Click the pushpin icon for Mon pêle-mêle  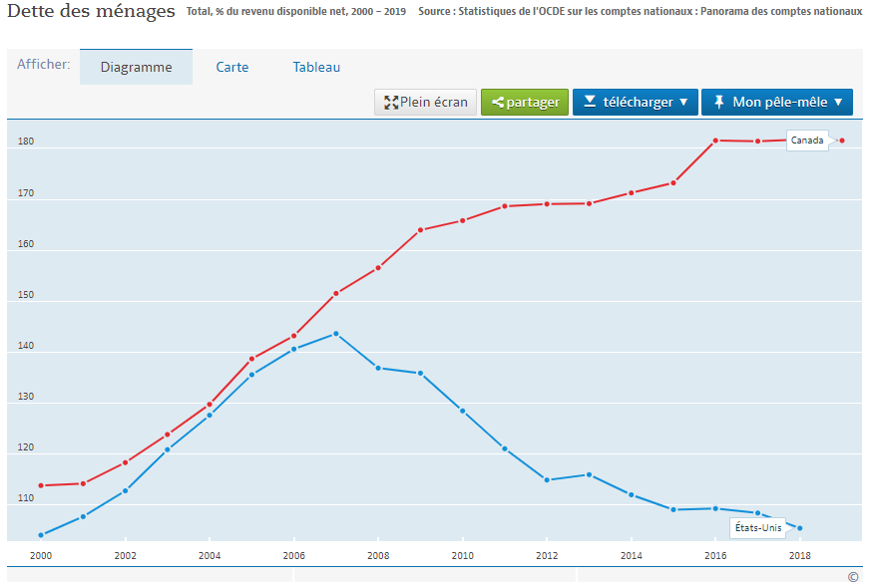718,102
